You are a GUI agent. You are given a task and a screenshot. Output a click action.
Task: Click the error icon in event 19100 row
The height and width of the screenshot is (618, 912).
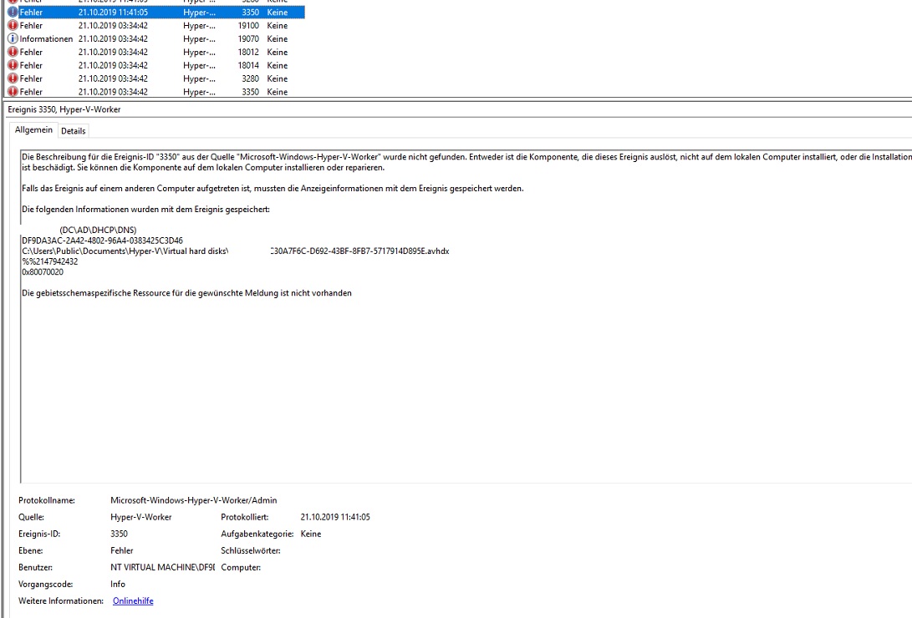coord(13,26)
